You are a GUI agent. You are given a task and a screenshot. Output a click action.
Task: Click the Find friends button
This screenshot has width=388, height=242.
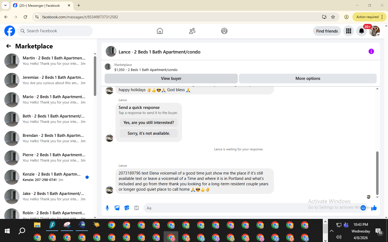[327, 31]
